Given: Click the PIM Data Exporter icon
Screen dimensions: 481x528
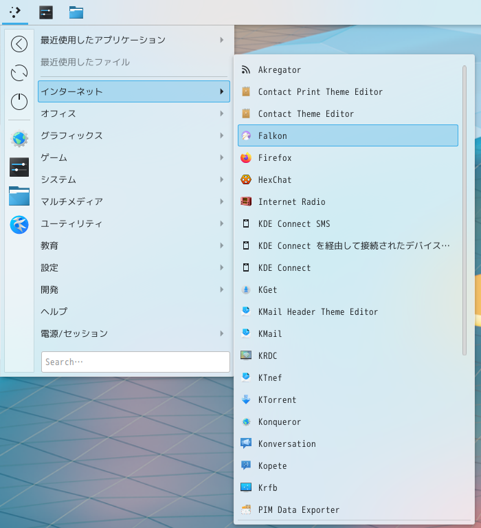Looking at the screenshot, I should coord(246,509).
